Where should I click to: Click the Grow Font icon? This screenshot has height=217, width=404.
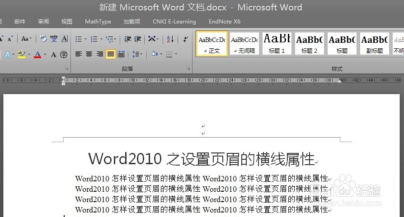(1, 39)
